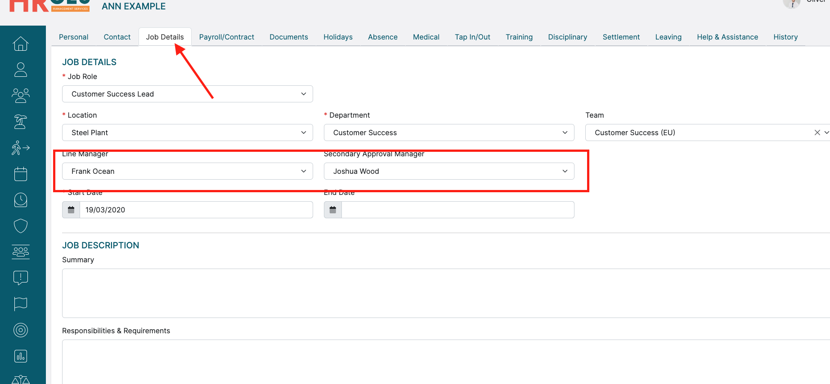The height and width of the screenshot is (384, 830).
Task: Expand the Department dropdown
Action: (449, 132)
